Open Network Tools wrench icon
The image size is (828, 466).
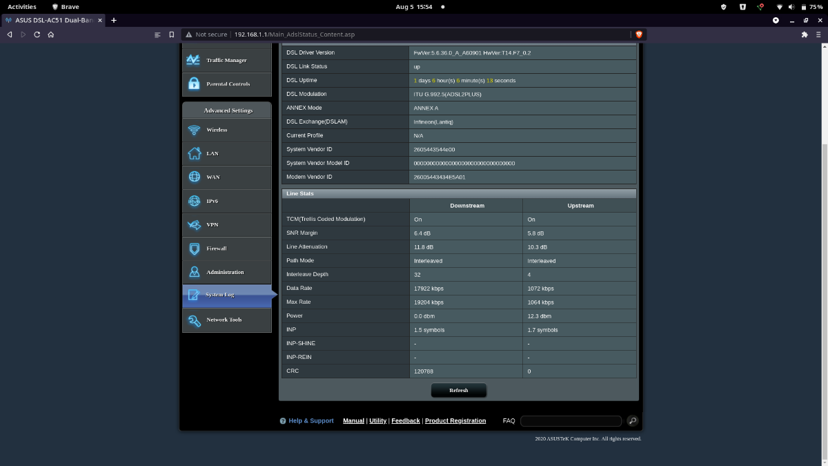tap(194, 320)
